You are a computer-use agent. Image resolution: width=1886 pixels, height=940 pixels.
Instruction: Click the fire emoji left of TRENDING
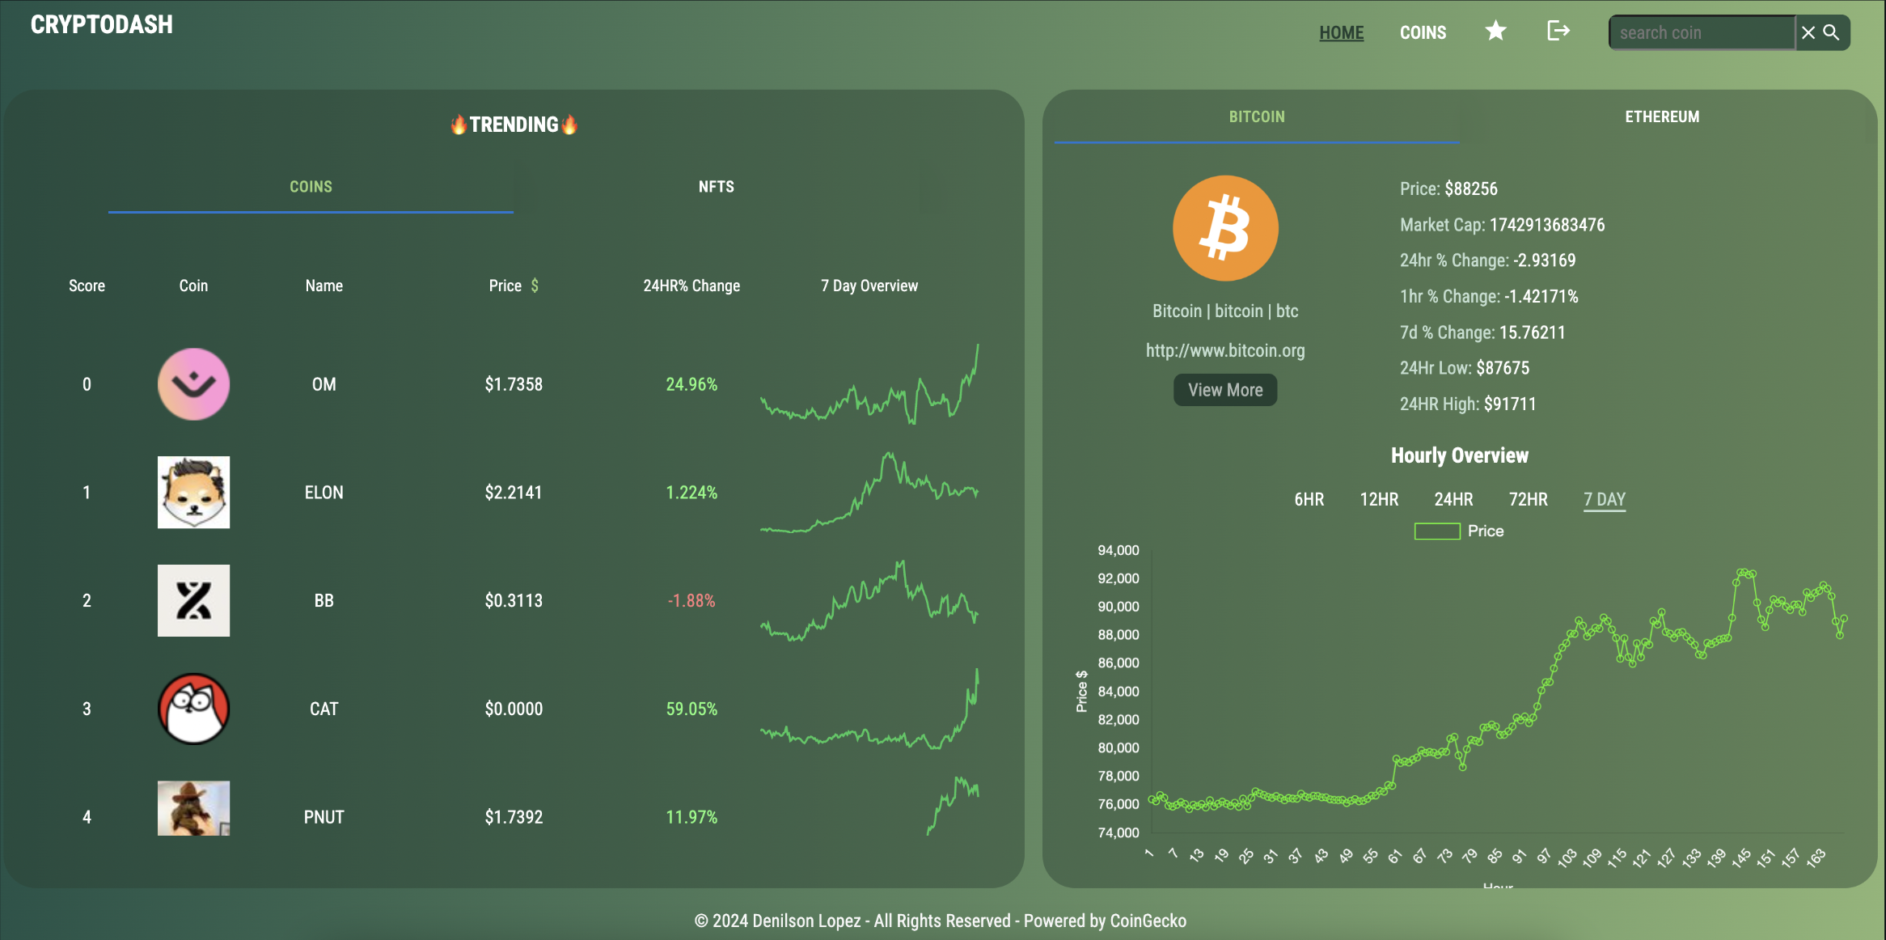(x=459, y=125)
